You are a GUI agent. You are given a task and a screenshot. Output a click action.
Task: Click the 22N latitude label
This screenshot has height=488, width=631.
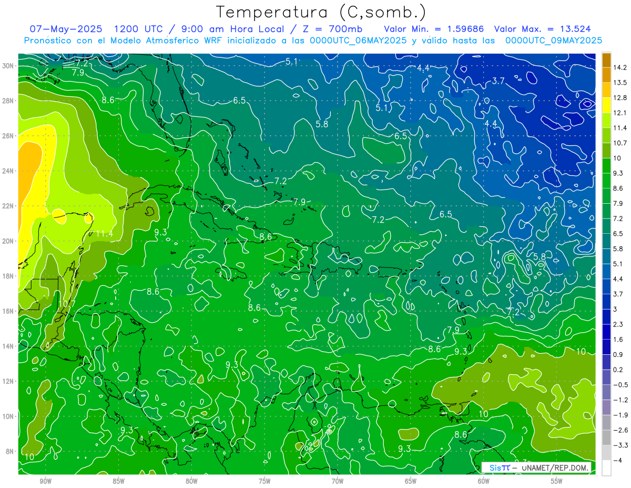pyautogui.click(x=8, y=206)
